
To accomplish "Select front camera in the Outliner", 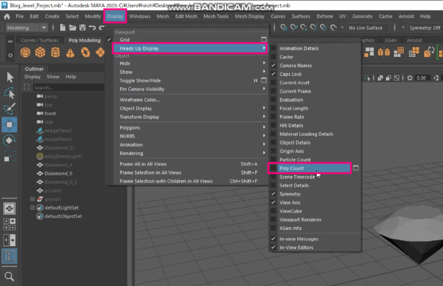I will click(50, 113).
